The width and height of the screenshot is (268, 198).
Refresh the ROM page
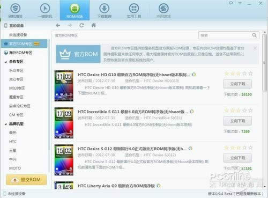coord(81,25)
